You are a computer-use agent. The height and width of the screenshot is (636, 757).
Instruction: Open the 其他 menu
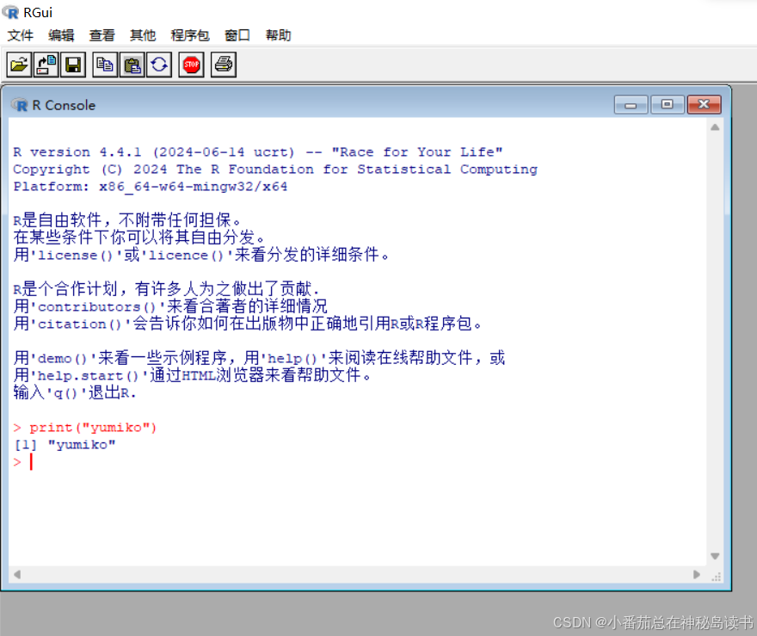143,35
